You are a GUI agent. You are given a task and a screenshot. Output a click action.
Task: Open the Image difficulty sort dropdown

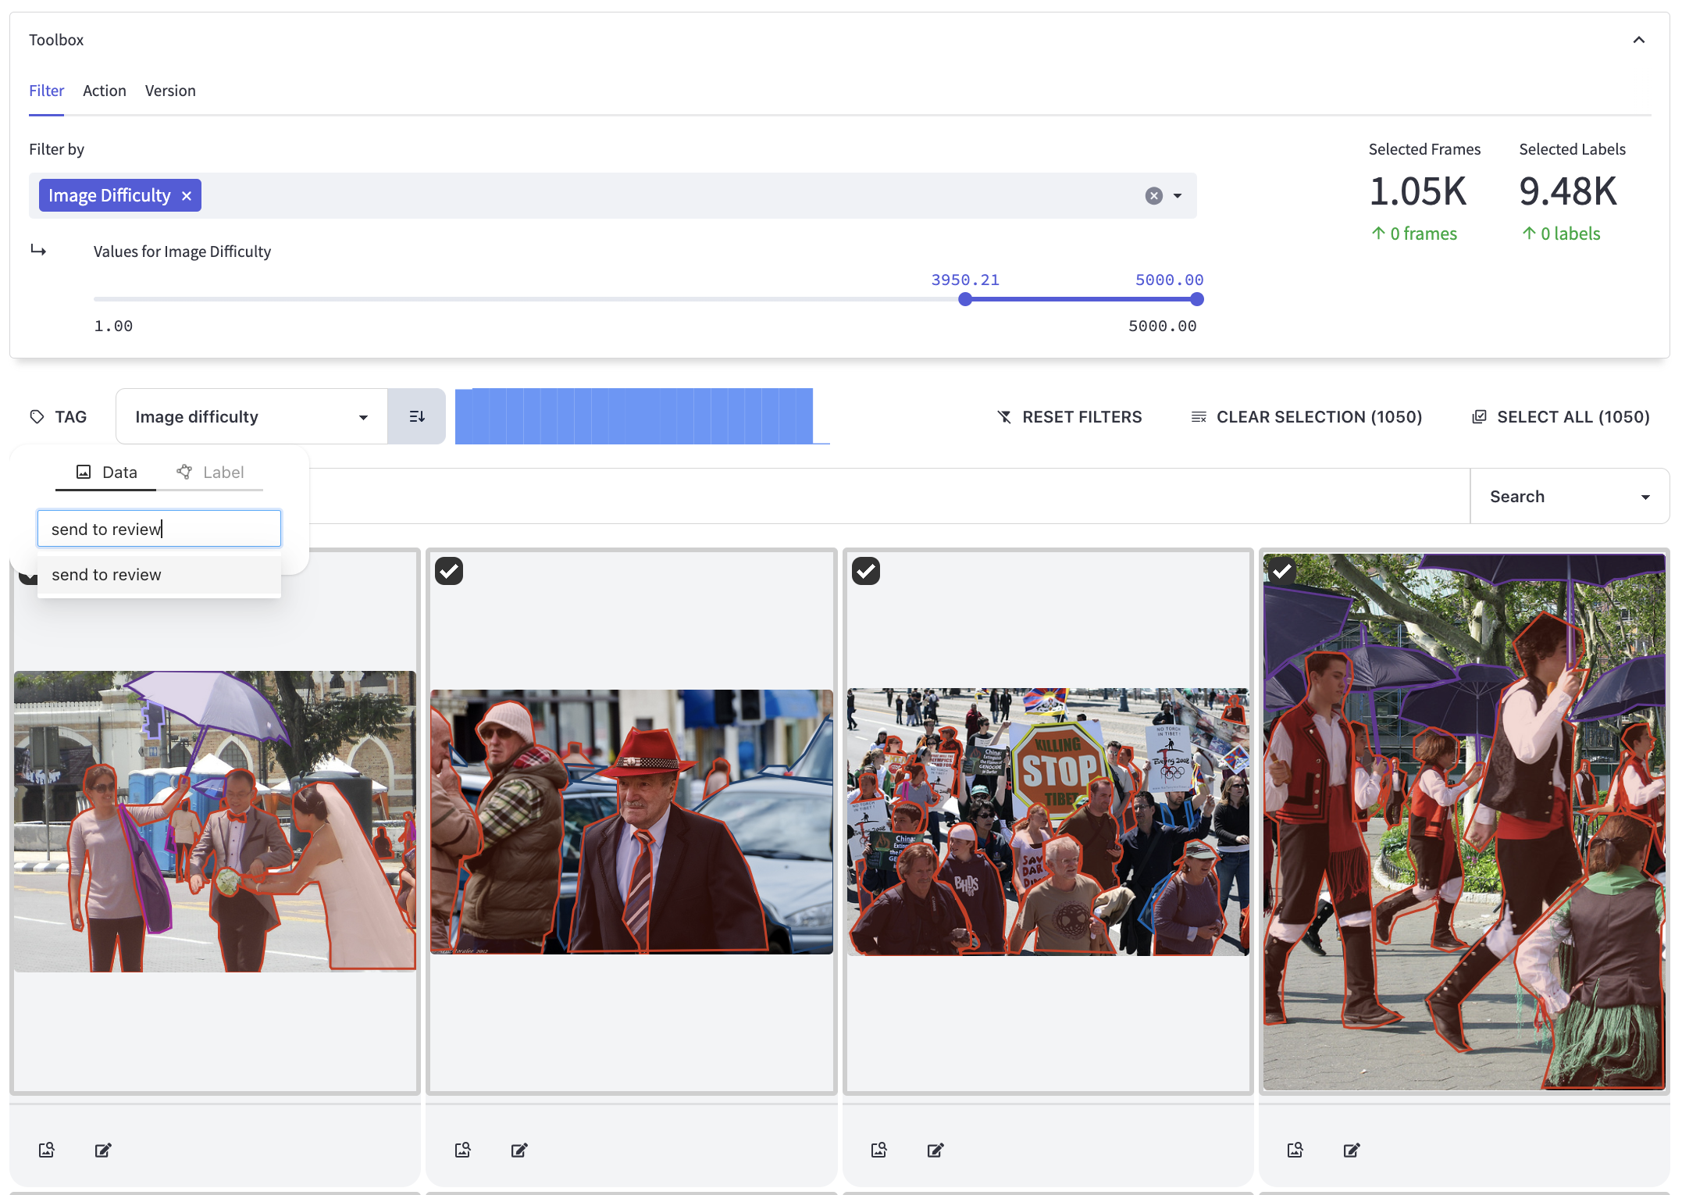251,417
